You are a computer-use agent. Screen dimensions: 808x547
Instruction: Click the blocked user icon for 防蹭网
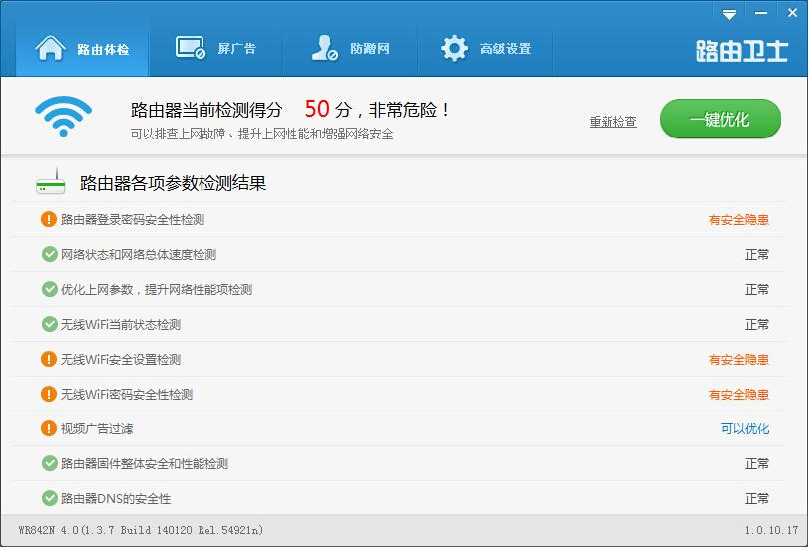[x=324, y=48]
